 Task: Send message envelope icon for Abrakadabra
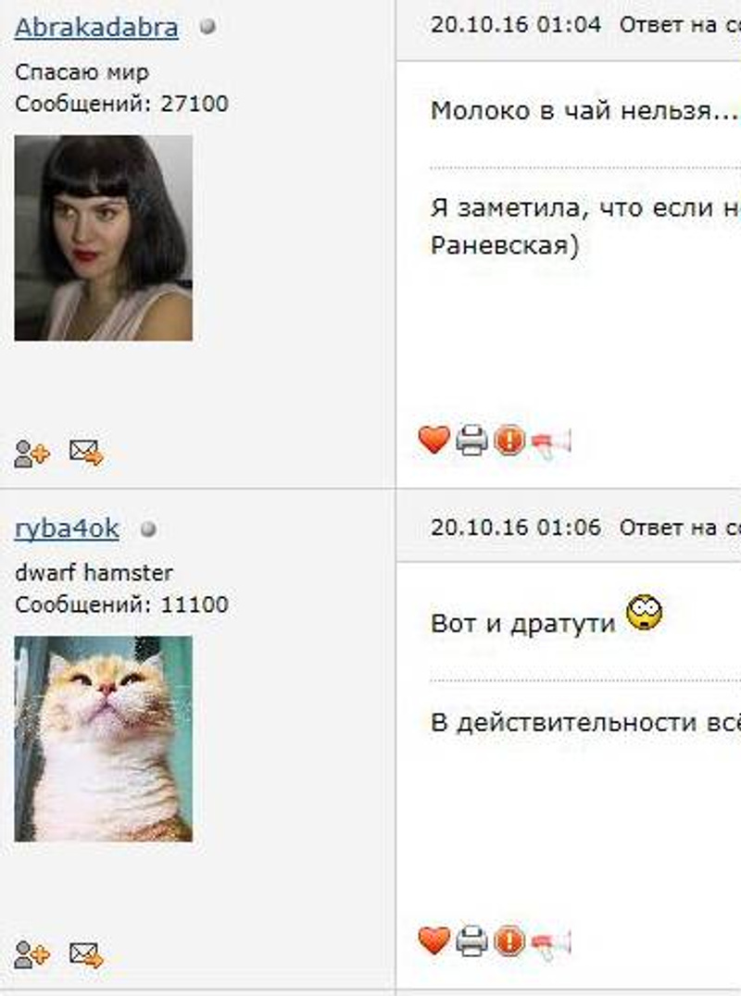86,453
